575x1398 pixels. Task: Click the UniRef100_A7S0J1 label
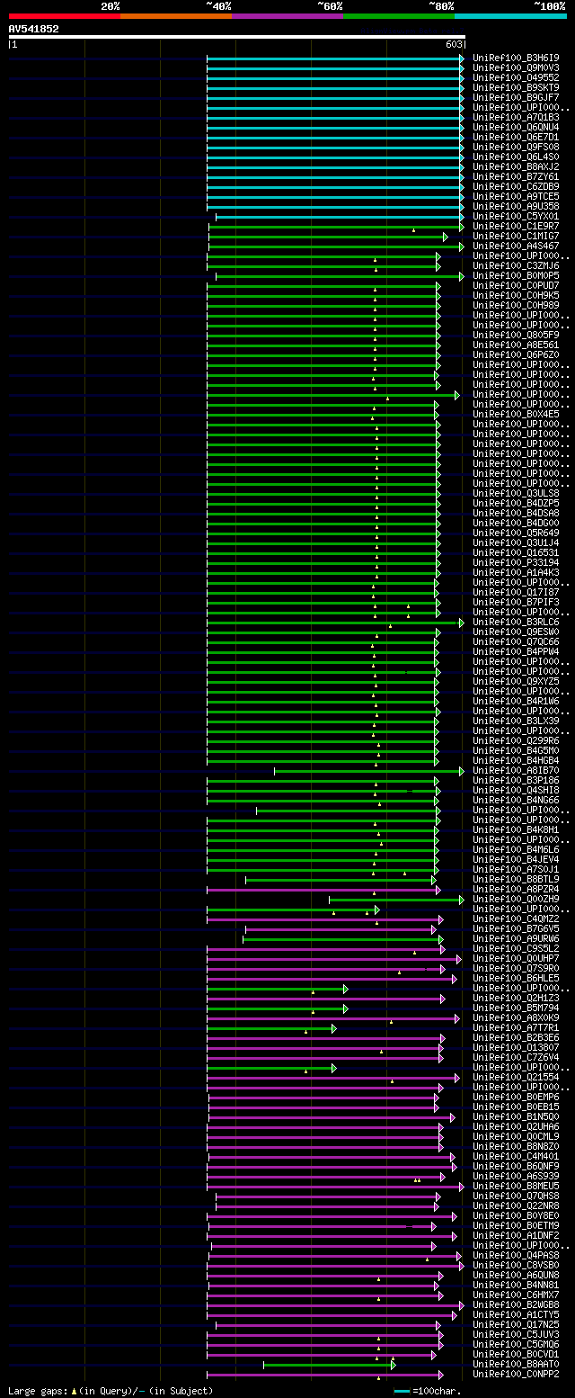(x=516, y=869)
